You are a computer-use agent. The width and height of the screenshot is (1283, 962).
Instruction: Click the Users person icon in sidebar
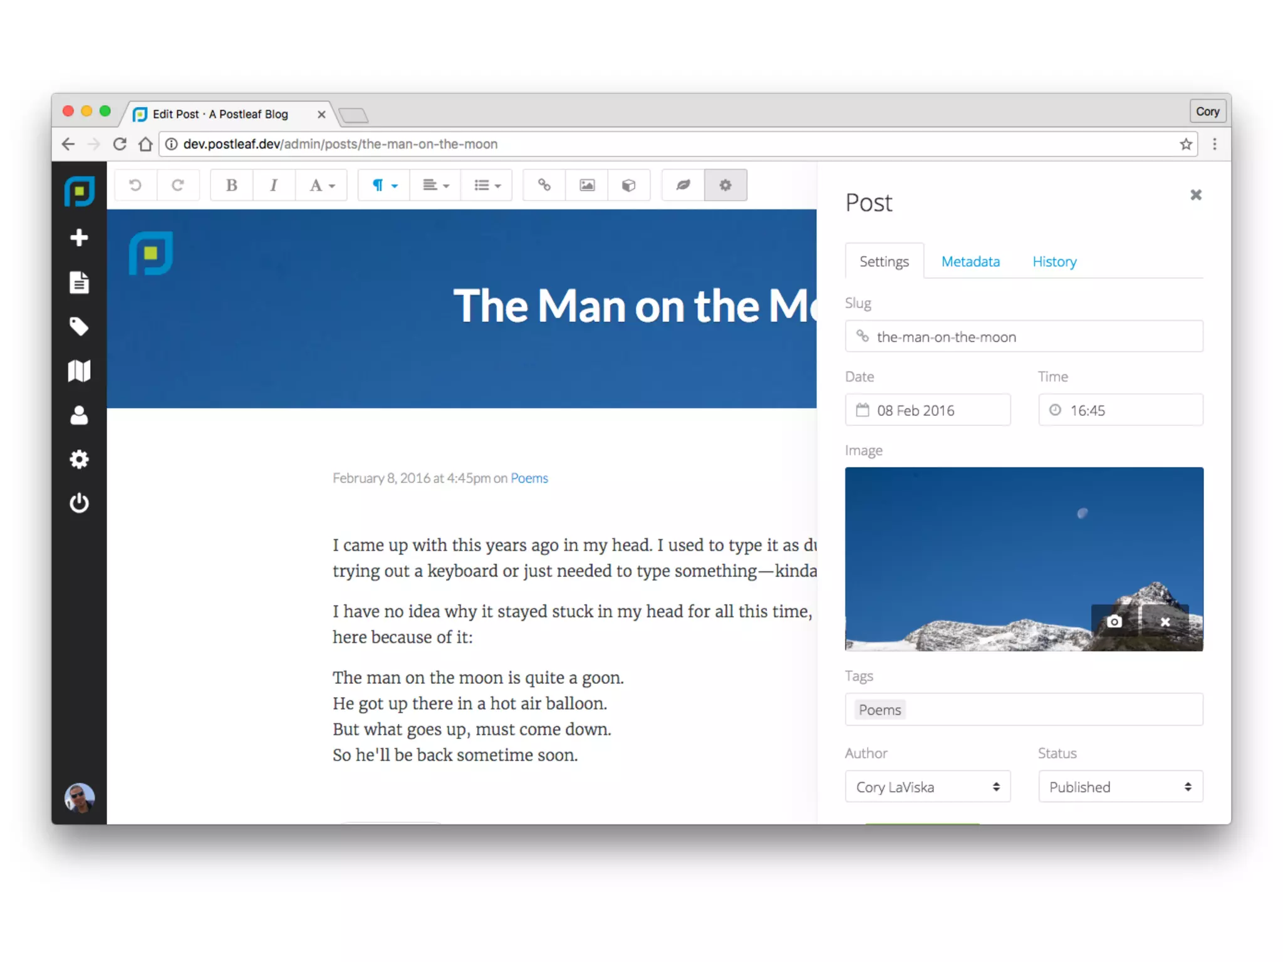(79, 415)
